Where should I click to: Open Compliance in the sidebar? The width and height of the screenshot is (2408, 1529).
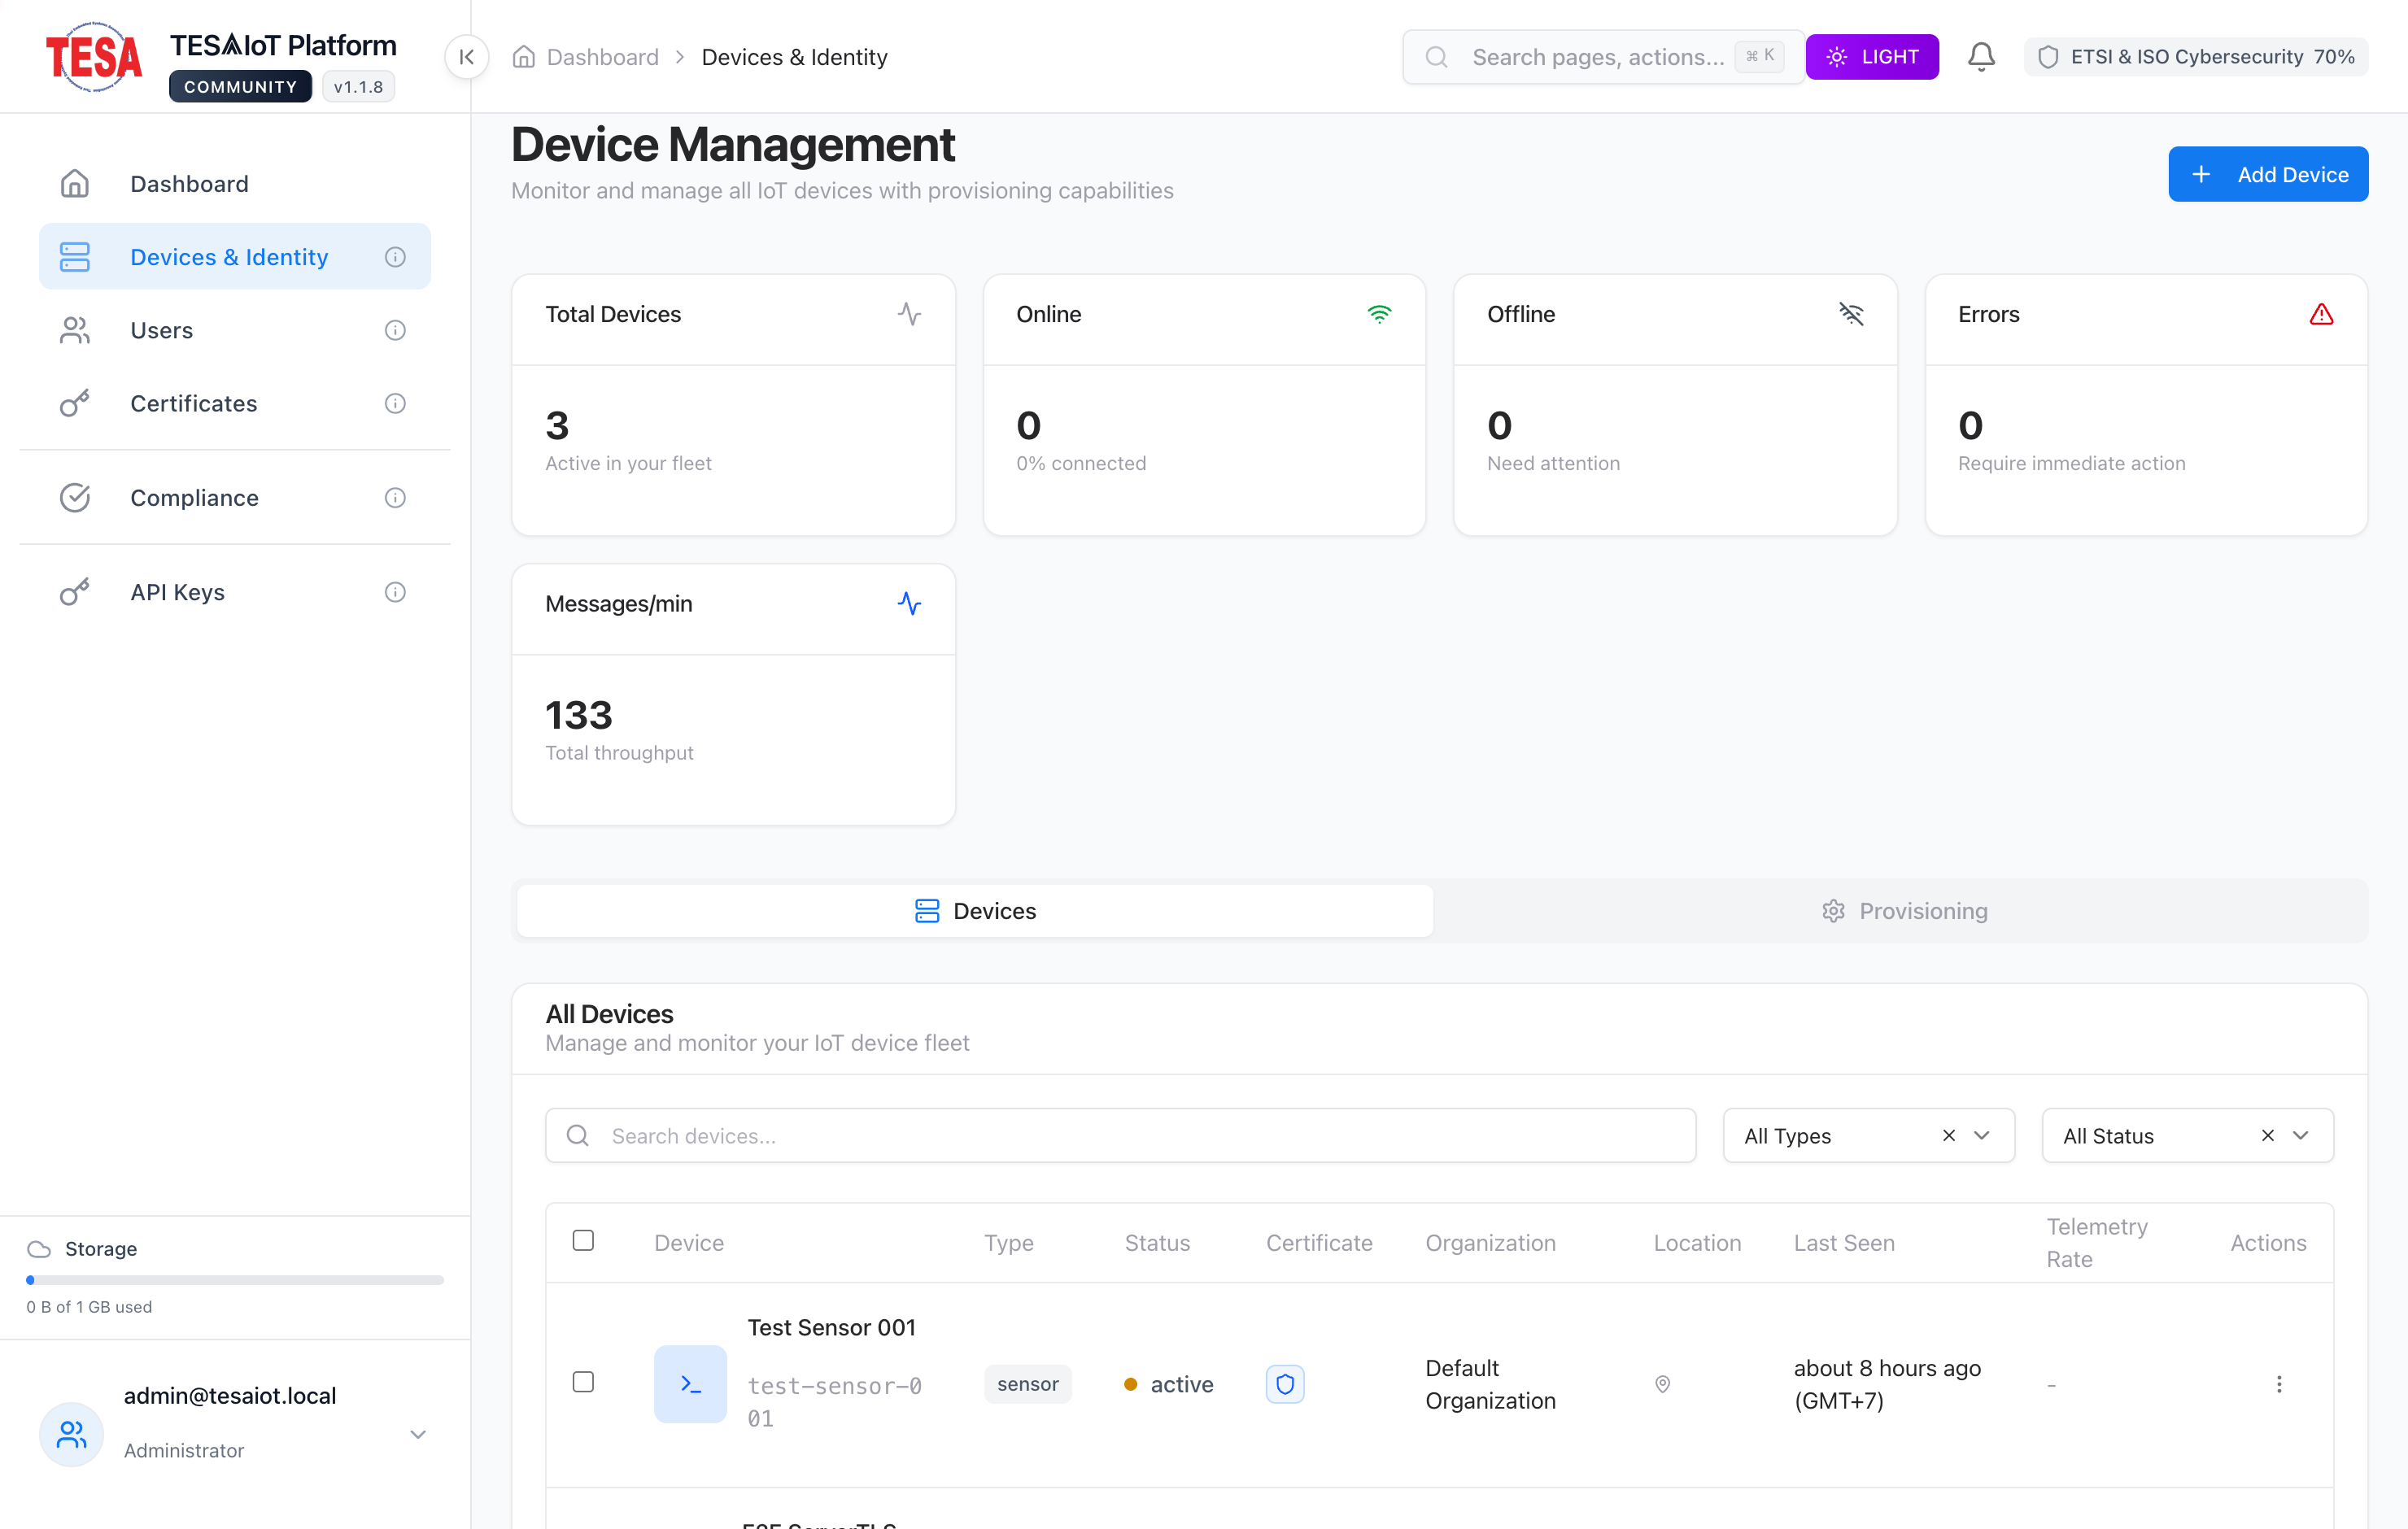[x=235, y=497]
